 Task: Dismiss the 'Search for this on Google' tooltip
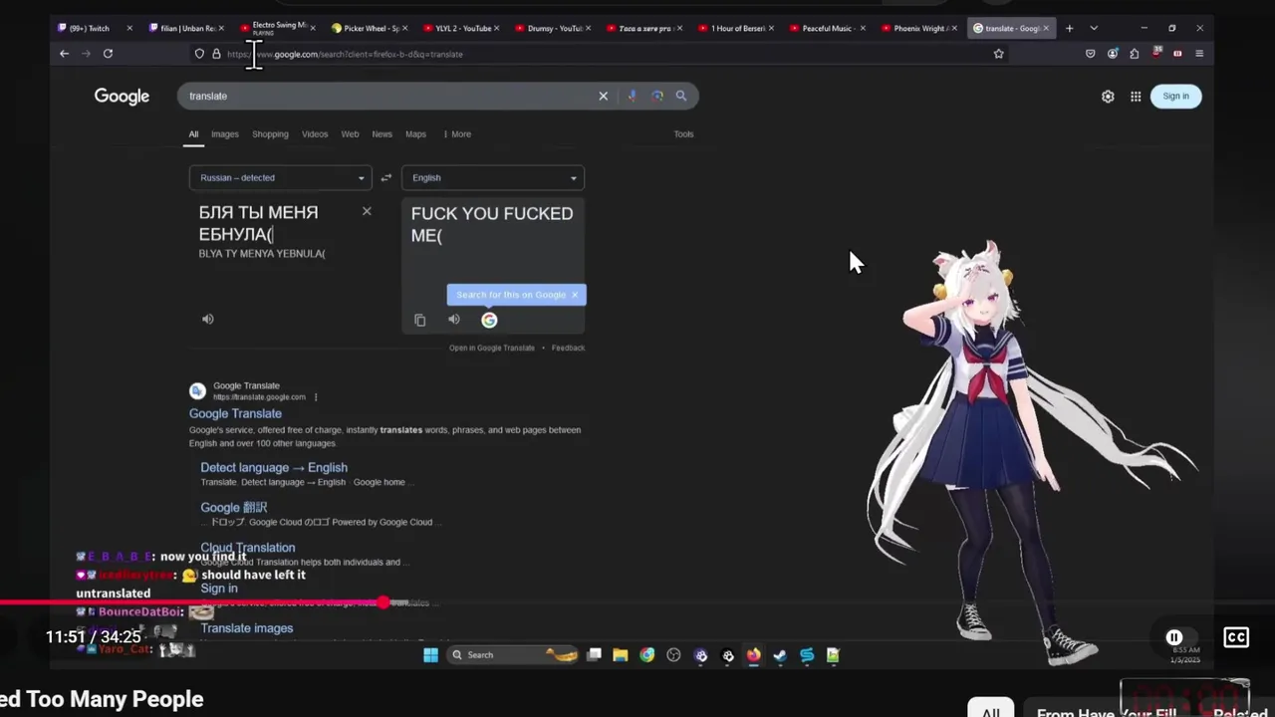(575, 295)
